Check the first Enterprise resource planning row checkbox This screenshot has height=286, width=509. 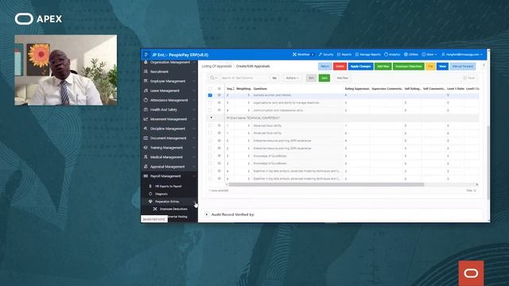click(210, 141)
